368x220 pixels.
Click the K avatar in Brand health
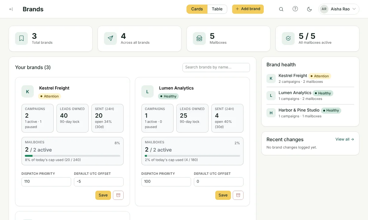(x=271, y=79)
